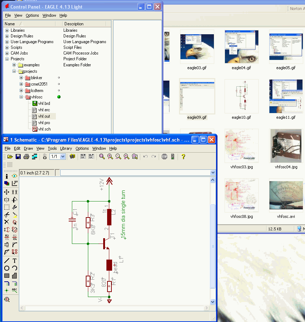Collapse the top-level Projects tree node
This screenshot has width=305, height=322.
(x=7, y=59)
